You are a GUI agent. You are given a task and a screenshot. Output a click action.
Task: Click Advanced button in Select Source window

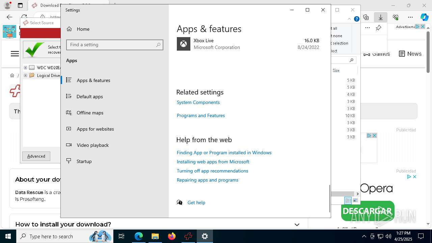click(36, 156)
